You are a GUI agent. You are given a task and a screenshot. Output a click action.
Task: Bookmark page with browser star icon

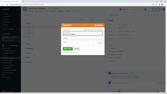pyautogui.click(x=156, y=4)
